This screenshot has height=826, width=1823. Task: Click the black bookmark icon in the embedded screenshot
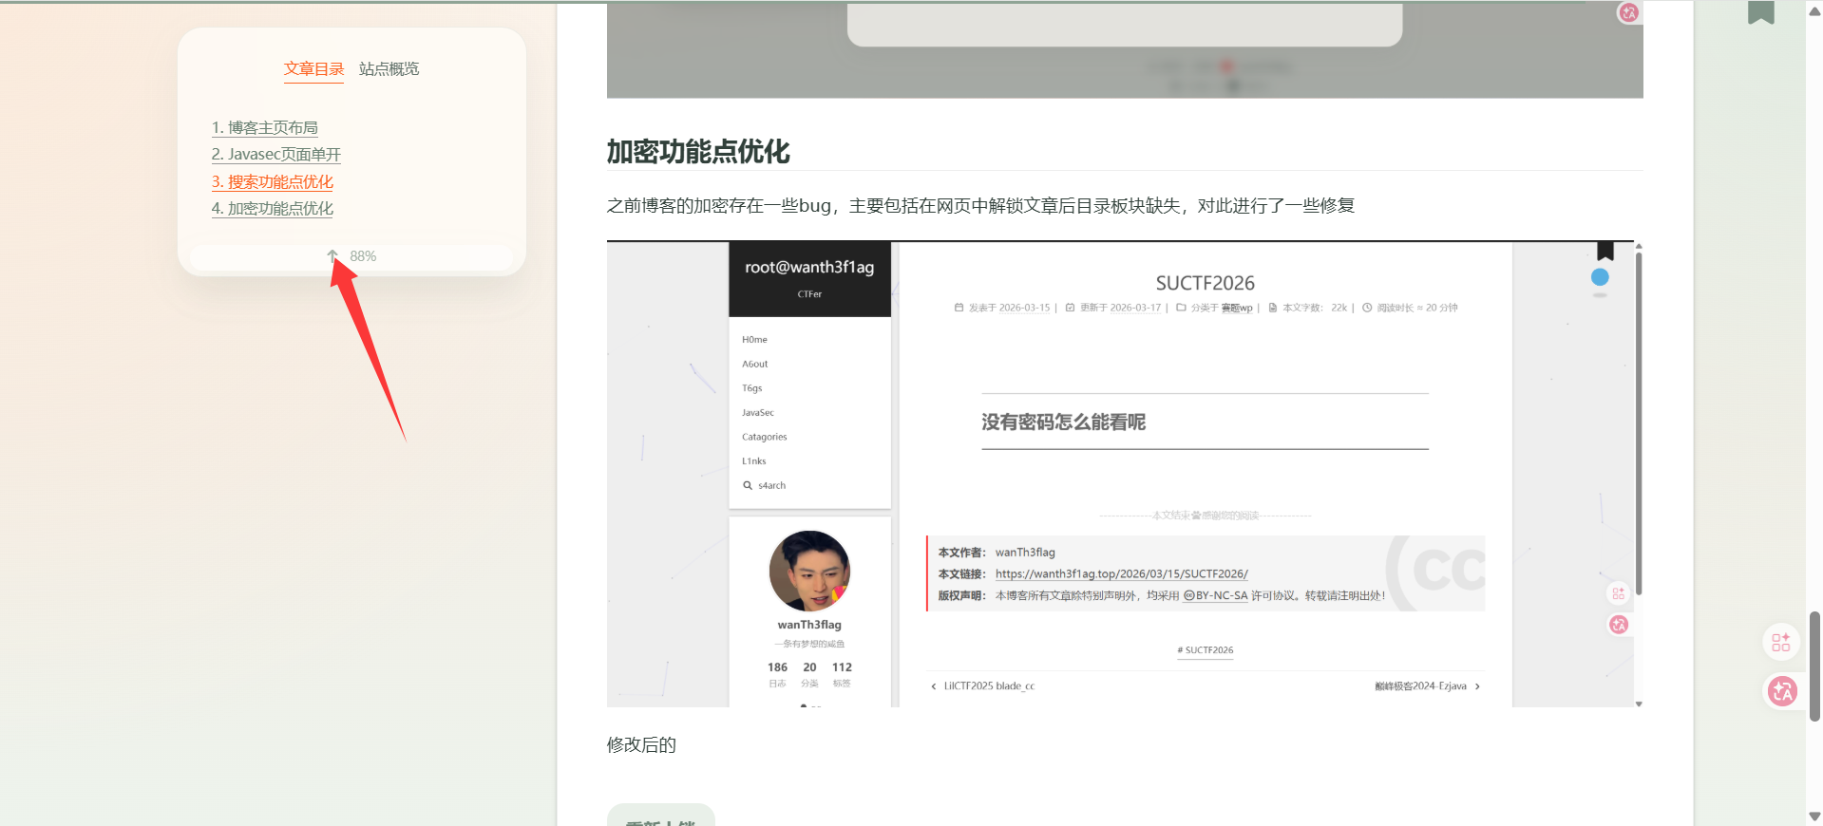tap(1605, 251)
